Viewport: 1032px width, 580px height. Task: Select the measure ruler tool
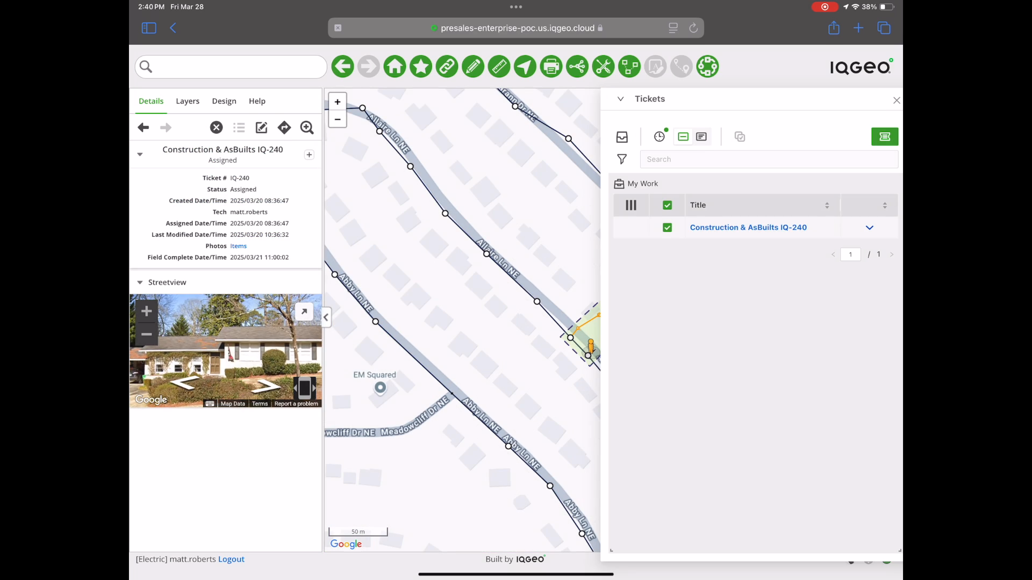pos(499,67)
